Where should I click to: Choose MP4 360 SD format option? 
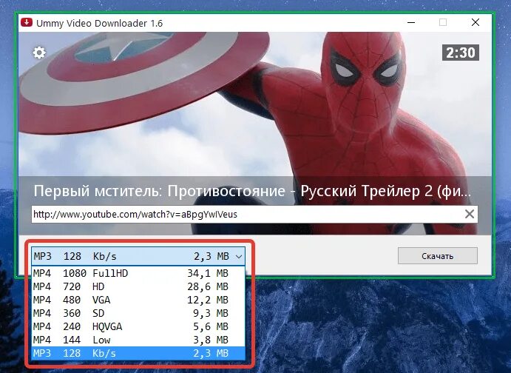pos(138,313)
